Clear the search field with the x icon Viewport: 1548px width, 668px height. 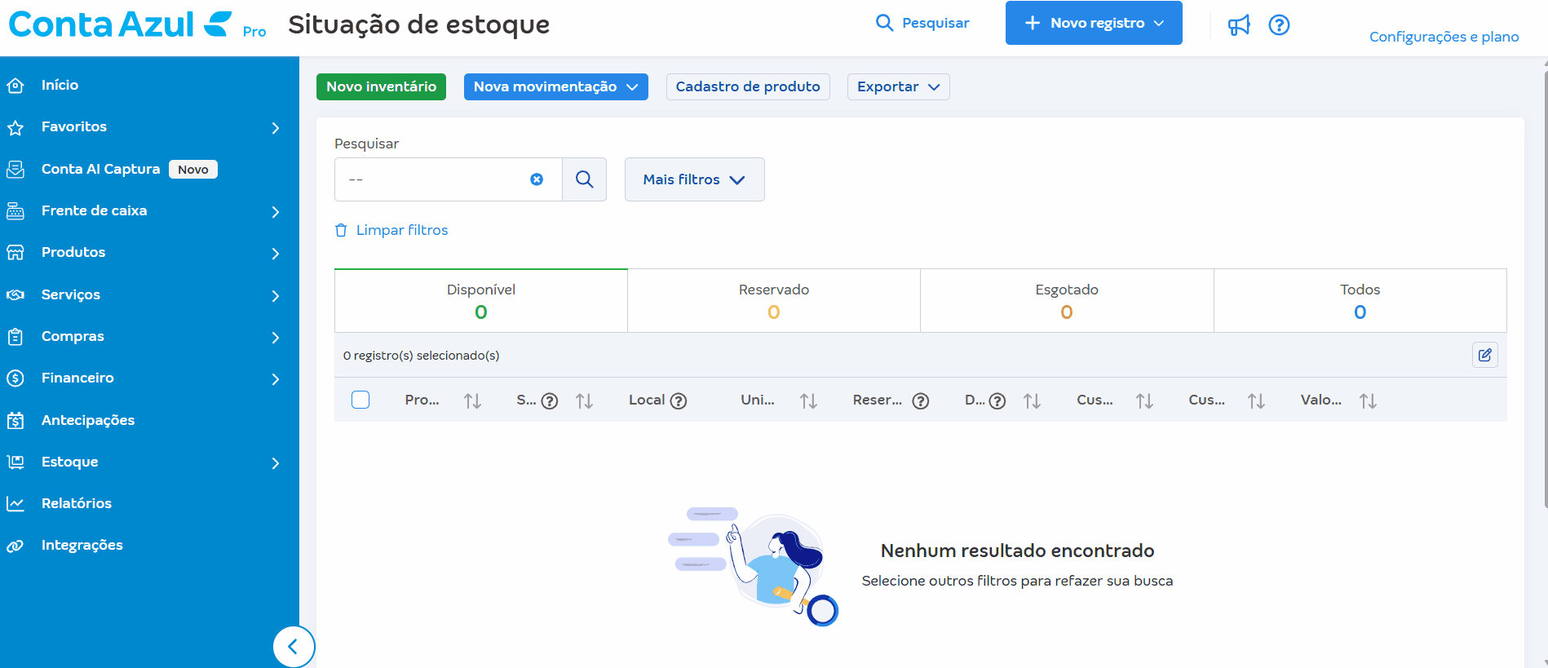537,179
